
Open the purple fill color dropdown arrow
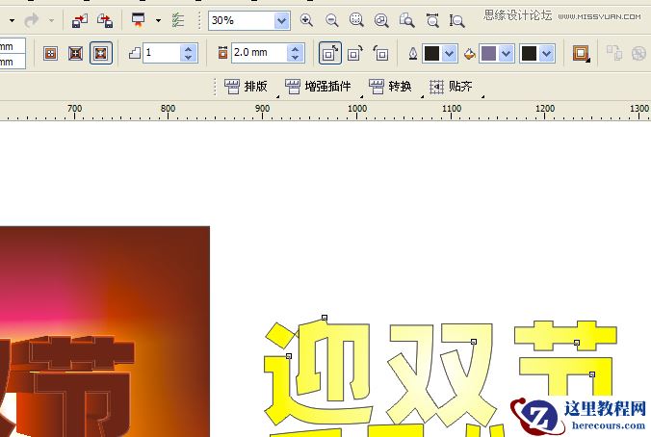coord(507,53)
